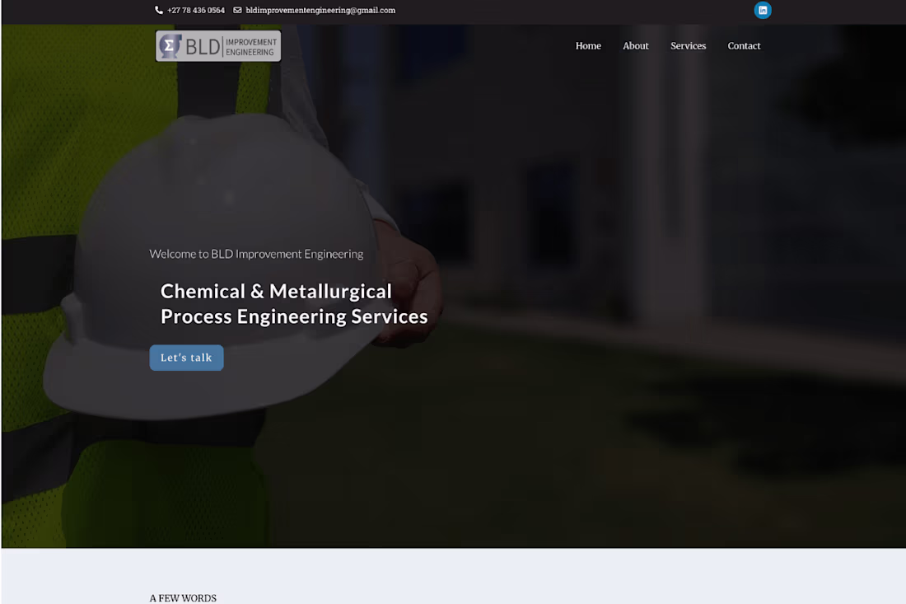Click the envelope icon beside the email
The width and height of the screenshot is (906, 604).
point(237,10)
